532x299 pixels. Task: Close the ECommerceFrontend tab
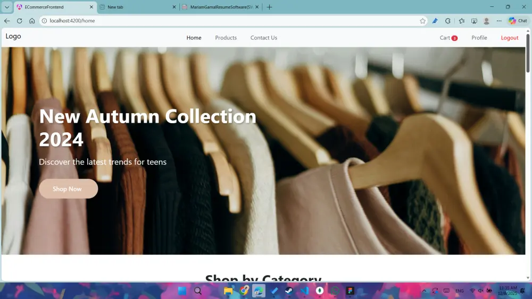[x=92, y=7]
